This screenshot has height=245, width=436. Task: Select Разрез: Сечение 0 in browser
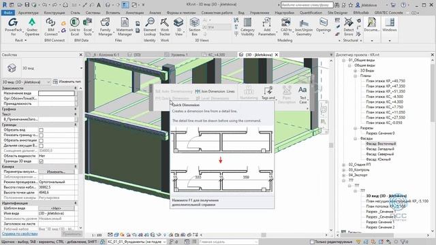(x=380, y=133)
